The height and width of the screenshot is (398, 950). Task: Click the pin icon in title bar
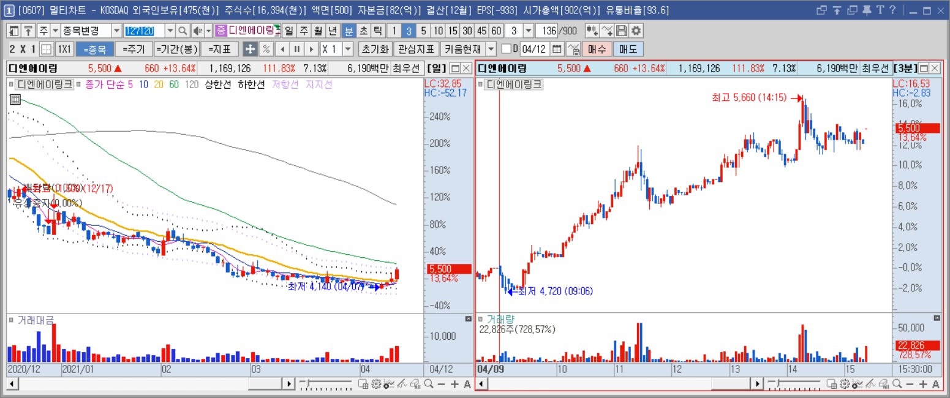pos(867,10)
